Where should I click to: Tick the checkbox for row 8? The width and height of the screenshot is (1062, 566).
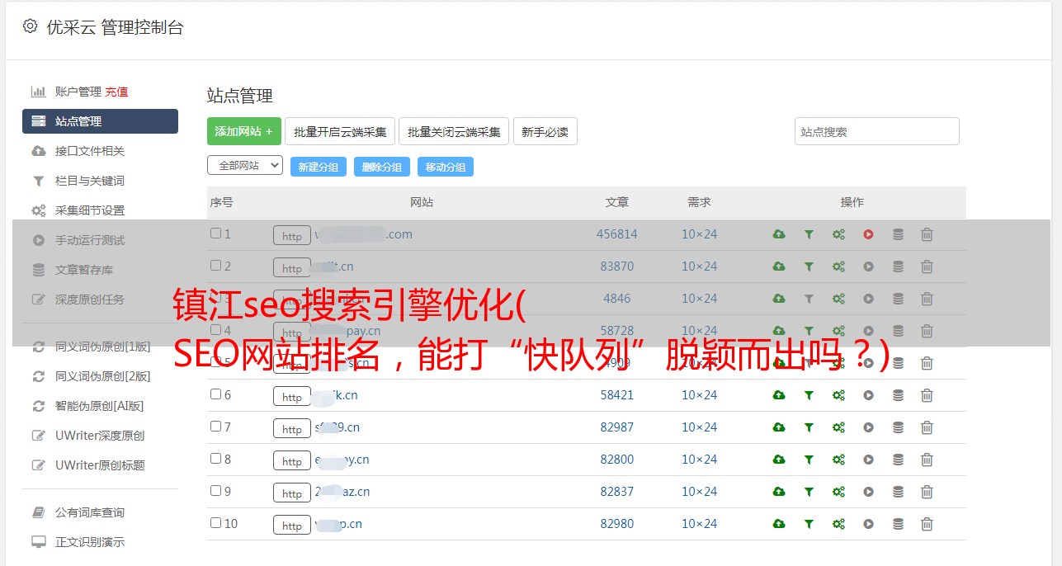[x=215, y=459]
